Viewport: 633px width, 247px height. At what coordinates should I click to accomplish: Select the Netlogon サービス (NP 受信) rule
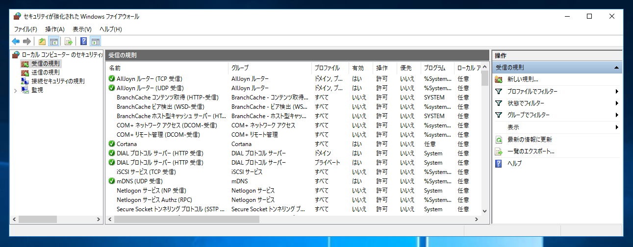pyautogui.click(x=152, y=191)
